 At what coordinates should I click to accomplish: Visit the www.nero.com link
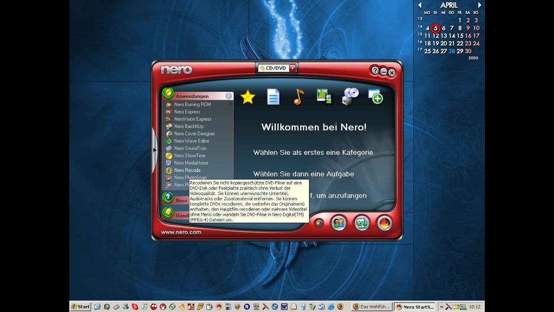(x=181, y=232)
